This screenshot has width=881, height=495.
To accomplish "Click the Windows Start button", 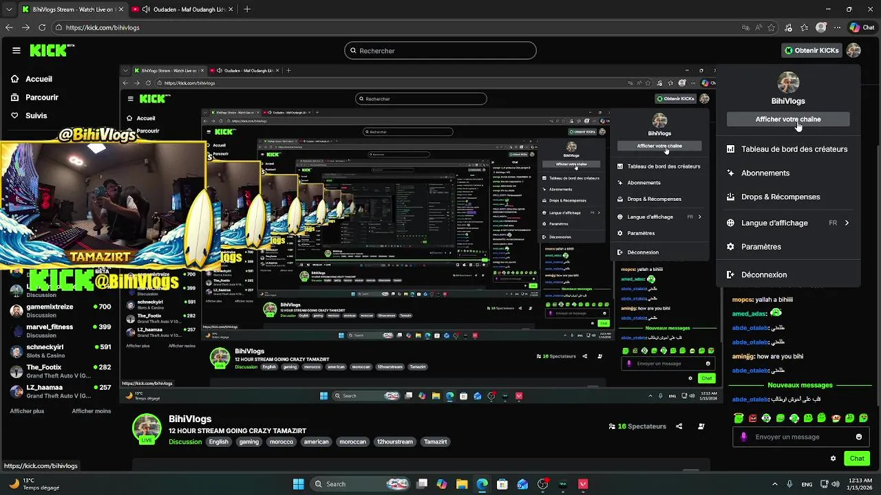I will (x=298, y=484).
